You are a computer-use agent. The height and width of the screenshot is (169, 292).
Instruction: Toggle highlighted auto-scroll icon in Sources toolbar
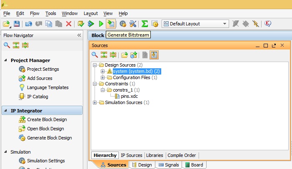pos(154,55)
